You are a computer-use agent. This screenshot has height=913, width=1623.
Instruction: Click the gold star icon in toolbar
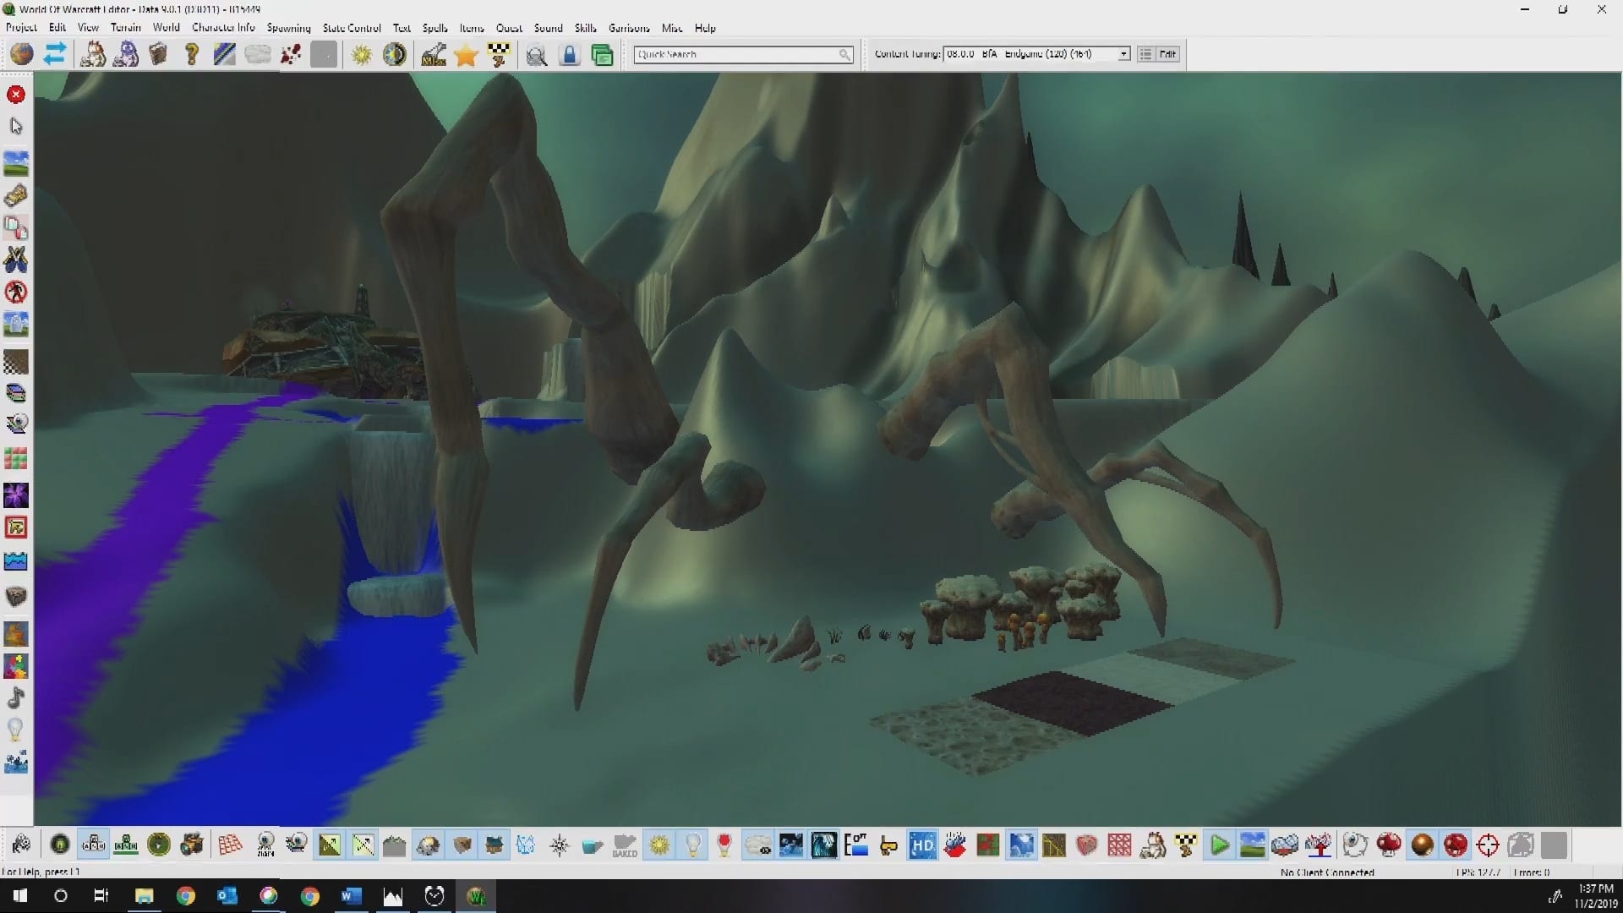coord(466,55)
